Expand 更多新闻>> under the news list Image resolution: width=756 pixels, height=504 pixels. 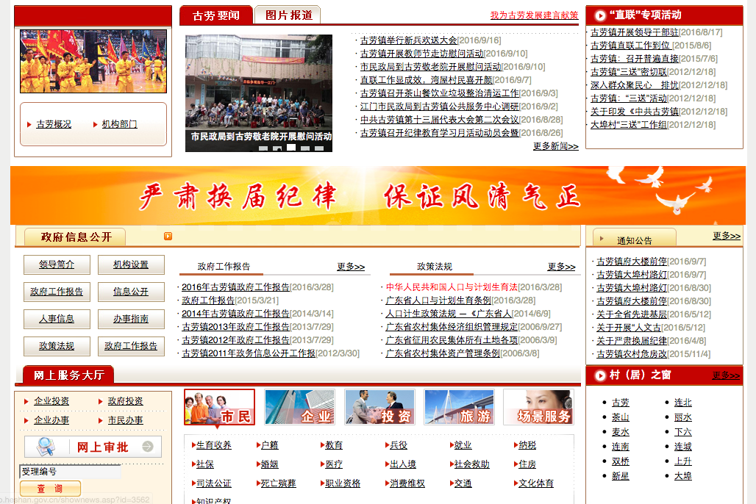[x=555, y=146]
